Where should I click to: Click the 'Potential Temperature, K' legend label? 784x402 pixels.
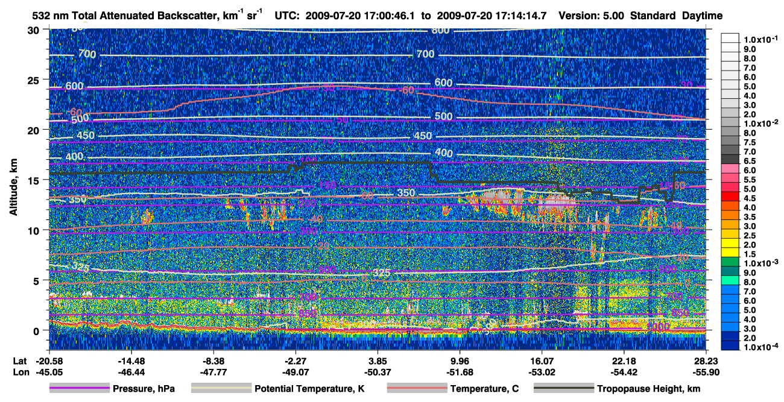pos(309,389)
